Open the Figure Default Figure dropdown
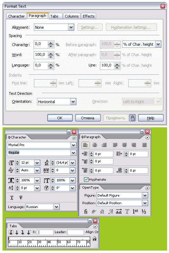Viewport: 169px width, 253px height. coord(145,196)
